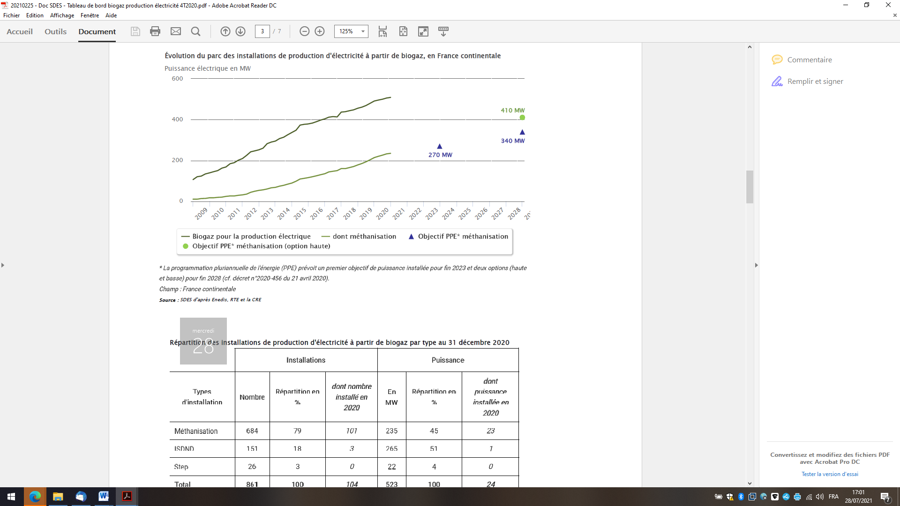Go to previous page arrow
The width and height of the screenshot is (900, 506).
[225, 31]
